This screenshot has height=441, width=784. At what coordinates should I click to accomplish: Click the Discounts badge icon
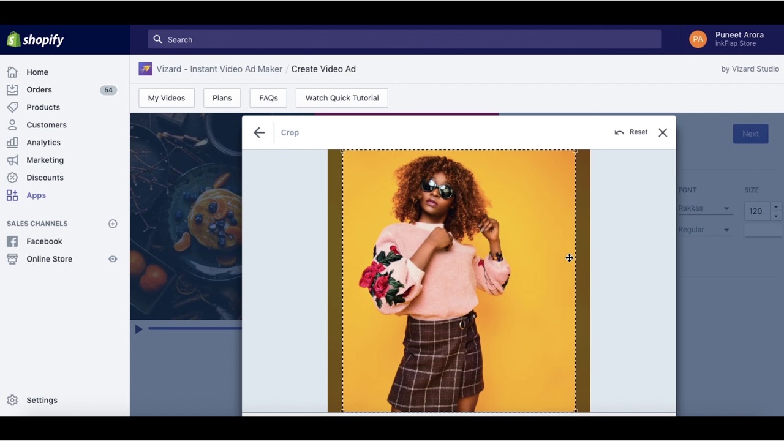(x=12, y=178)
